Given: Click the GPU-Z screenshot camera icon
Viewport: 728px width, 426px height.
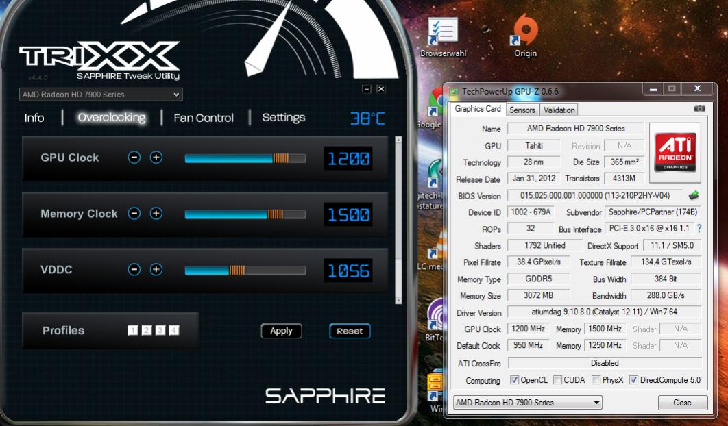Looking at the screenshot, I should (x=700, y=109).
